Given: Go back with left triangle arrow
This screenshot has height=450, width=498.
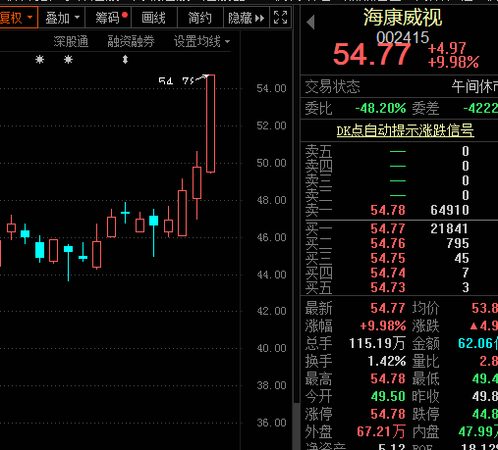Looking at the screenshot, I should pyautogui.click(x=310, y=23).
